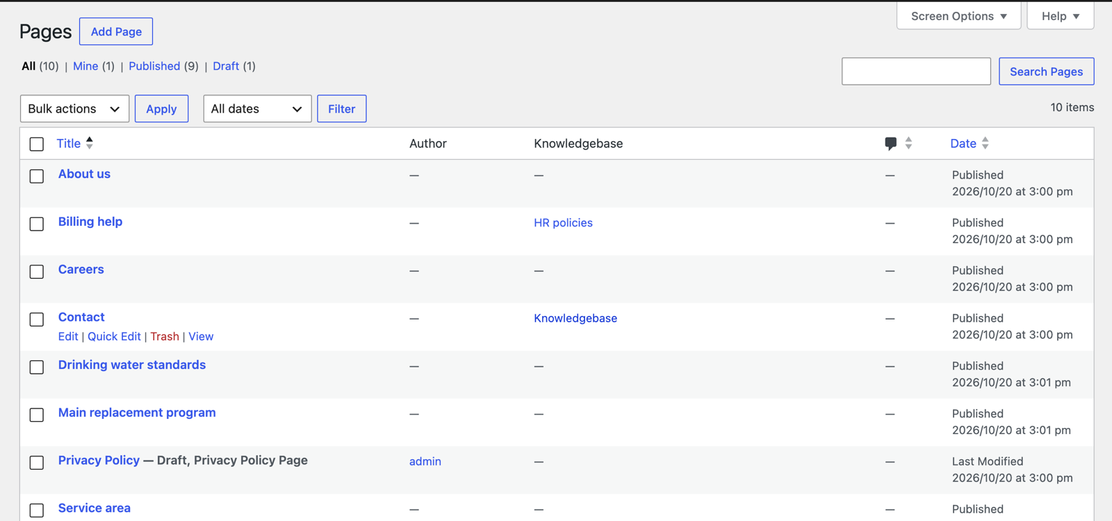Image resolution: width=1112 pixels, height=521 pixels.
Task: Filter to Draft pages
Action: 226,66
